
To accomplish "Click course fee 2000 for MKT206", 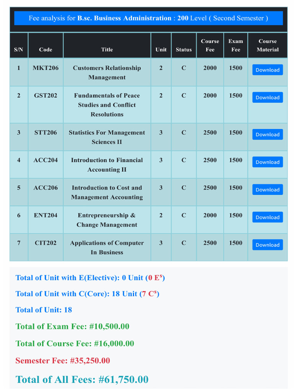I will tap(210, 68).
